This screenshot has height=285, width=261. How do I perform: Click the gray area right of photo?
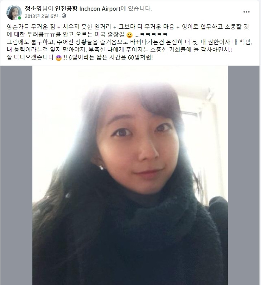[x=243, y=175]
